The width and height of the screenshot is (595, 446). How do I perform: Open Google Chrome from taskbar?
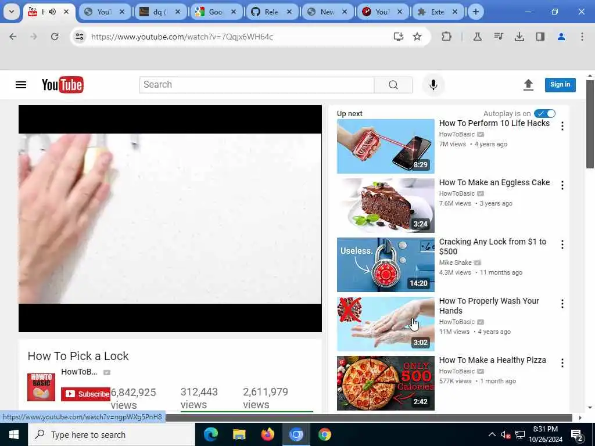[x=324, y=434]
